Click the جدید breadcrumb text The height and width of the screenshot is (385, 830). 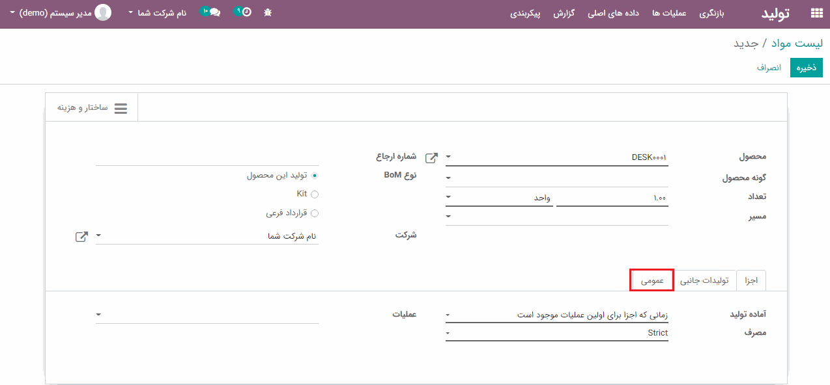click(746, 43)
